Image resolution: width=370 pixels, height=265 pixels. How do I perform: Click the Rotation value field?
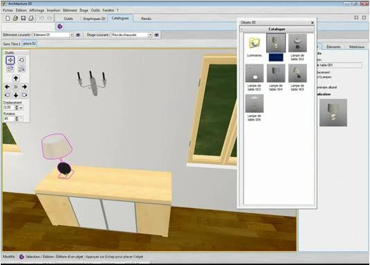pyautogui.click(x=9, y=119)
